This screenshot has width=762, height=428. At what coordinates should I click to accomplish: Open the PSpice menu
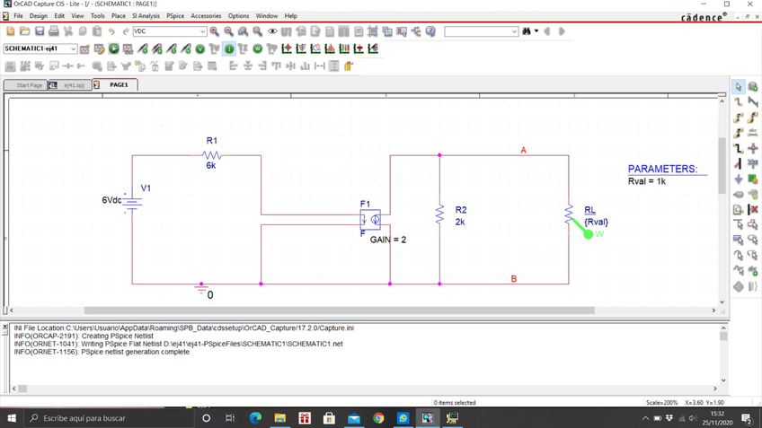coord(175,16)
